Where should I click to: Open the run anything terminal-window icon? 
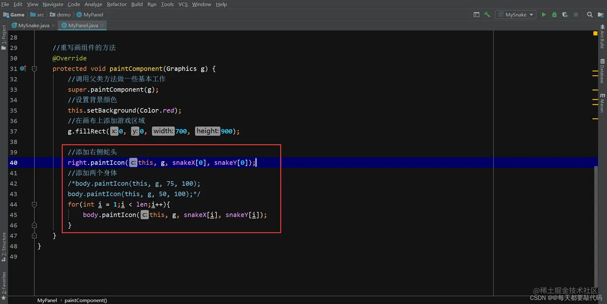point(477,15)
